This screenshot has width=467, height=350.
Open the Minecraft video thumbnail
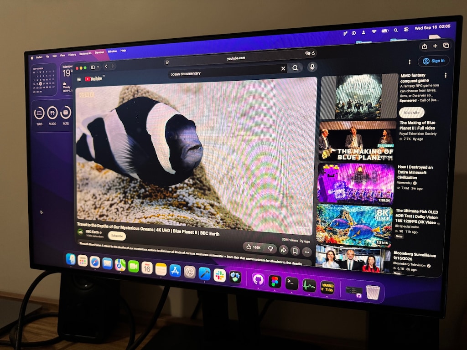(356, 183)
